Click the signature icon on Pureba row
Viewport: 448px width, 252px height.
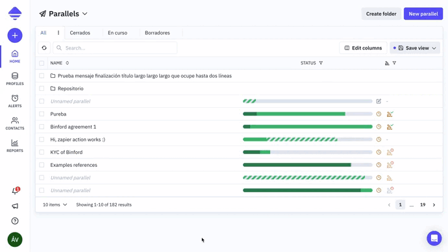tap(390, 114)
